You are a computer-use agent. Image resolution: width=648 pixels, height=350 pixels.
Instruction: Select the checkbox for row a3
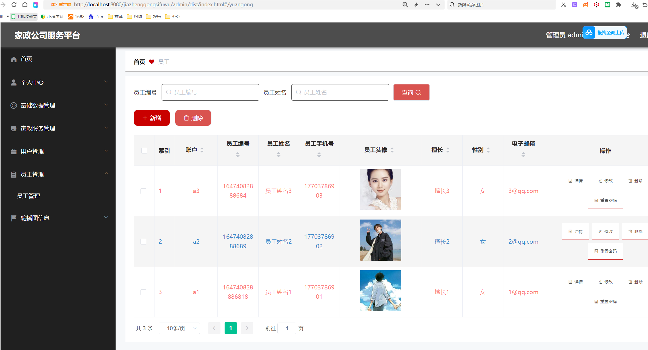tap(143, 191)
